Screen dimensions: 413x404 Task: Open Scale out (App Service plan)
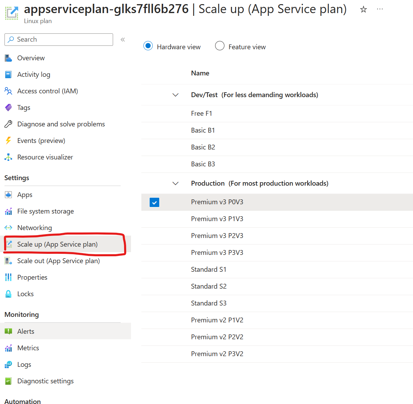[x=59, y=261]
